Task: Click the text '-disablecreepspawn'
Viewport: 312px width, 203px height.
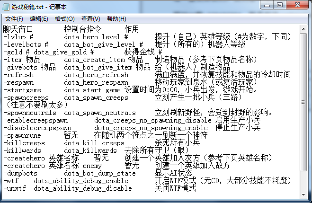Action: click(x=37, y=128)
